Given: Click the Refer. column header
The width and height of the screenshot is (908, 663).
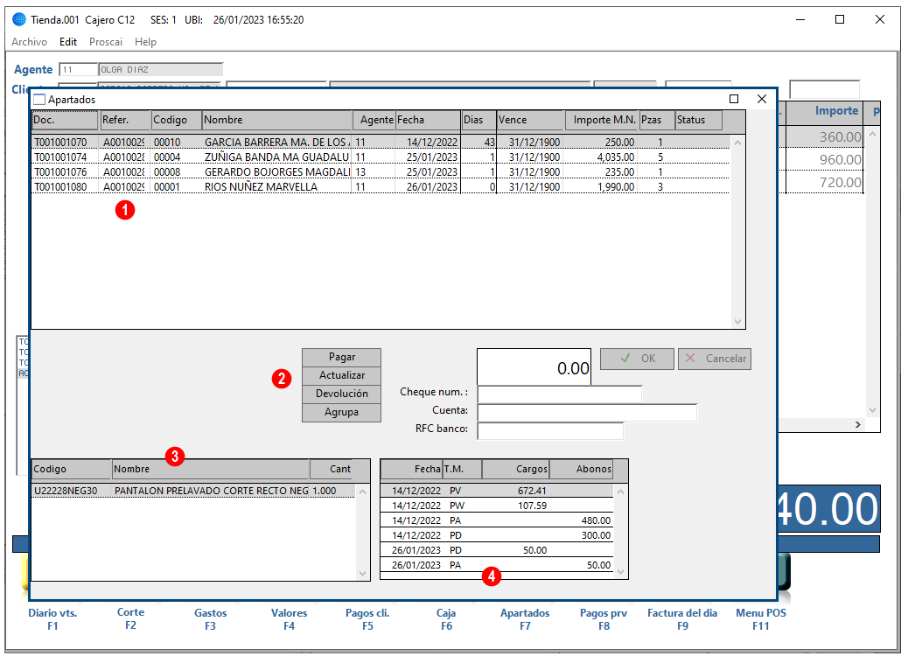Looking at the screenshot, I should [x=125, y=120].
